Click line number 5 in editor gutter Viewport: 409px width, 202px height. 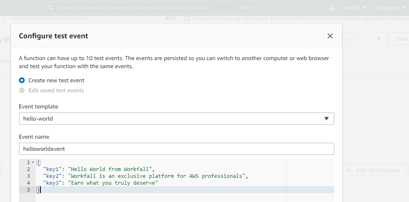click(29, 190)
